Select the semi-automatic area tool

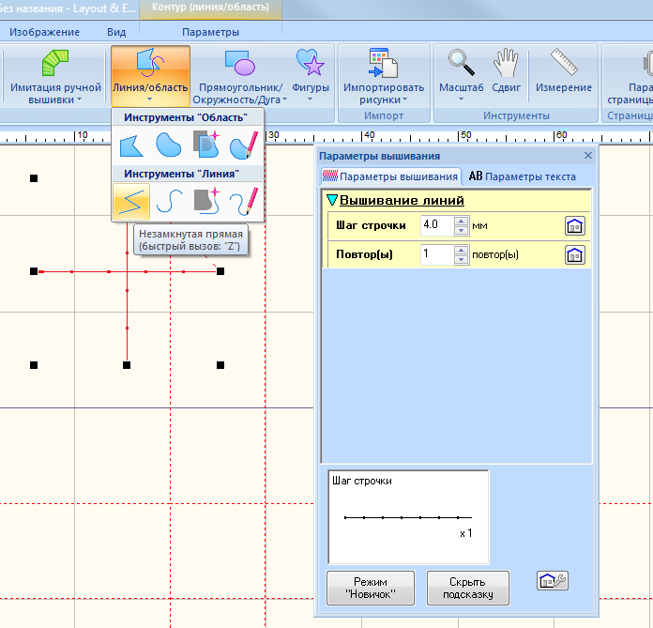coord(205,145)
